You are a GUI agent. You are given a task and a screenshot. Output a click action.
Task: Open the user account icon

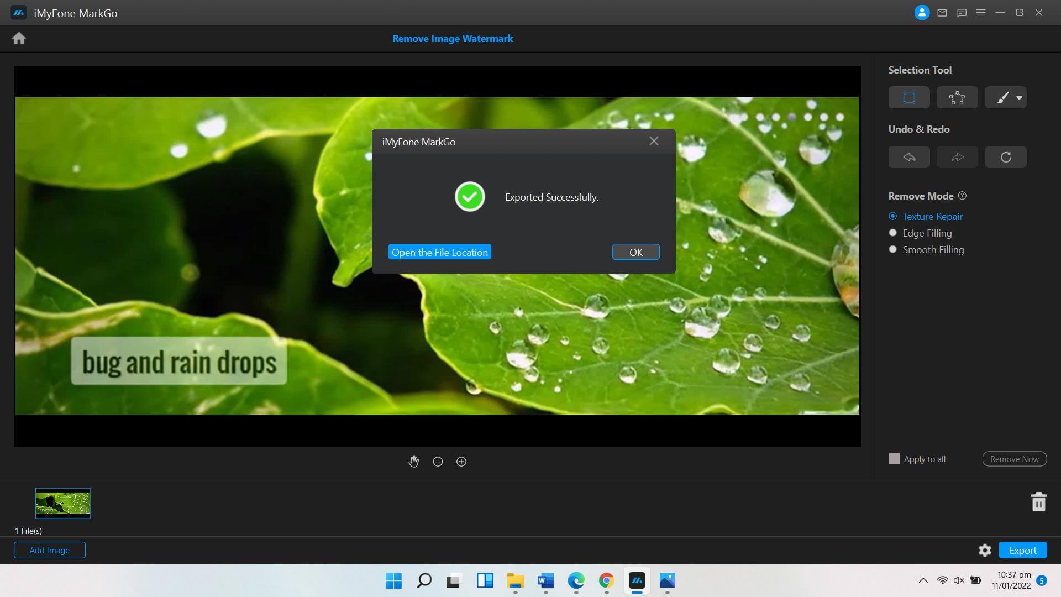pyautogui.click(x=922, y=12)
